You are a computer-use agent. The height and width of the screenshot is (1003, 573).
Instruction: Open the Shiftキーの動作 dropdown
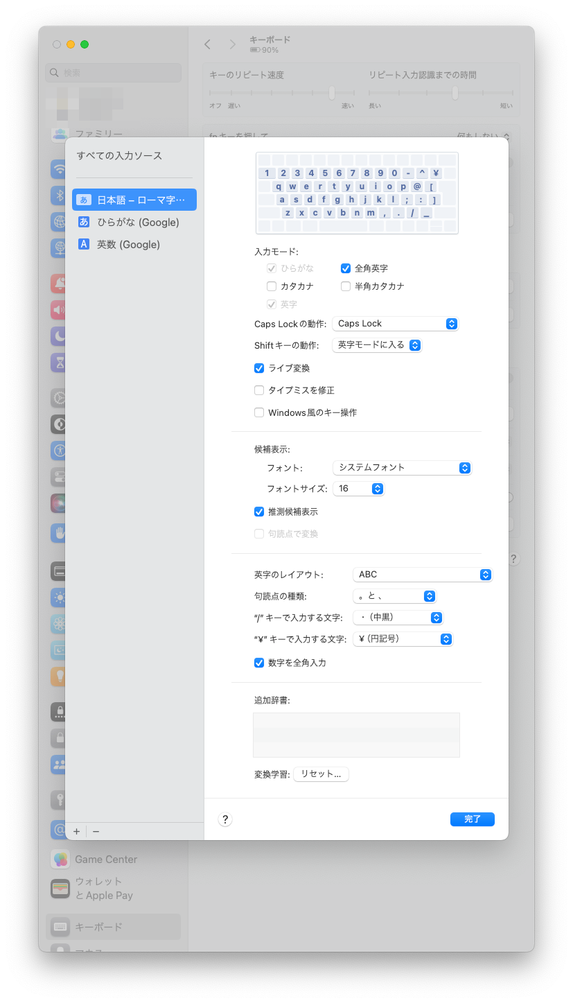(377, 345)
